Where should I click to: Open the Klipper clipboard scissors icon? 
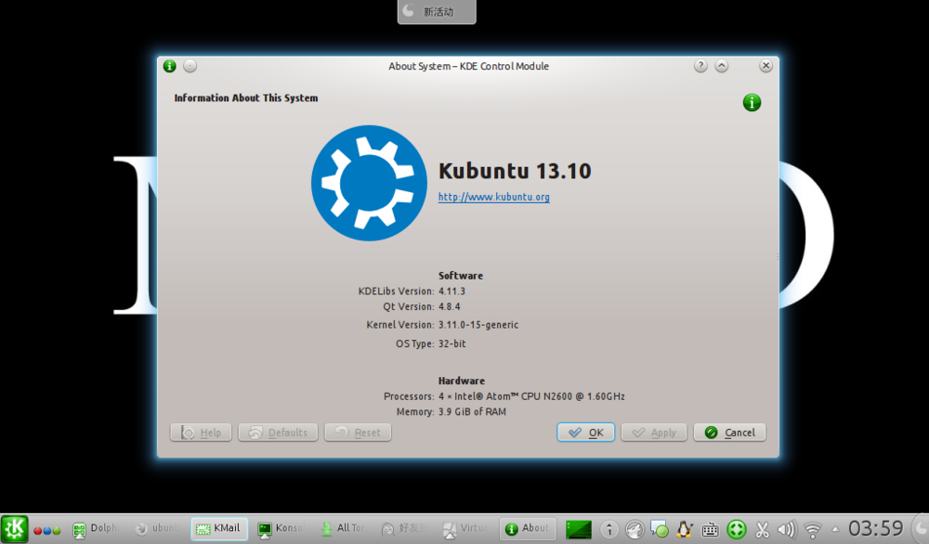(762, 529)
